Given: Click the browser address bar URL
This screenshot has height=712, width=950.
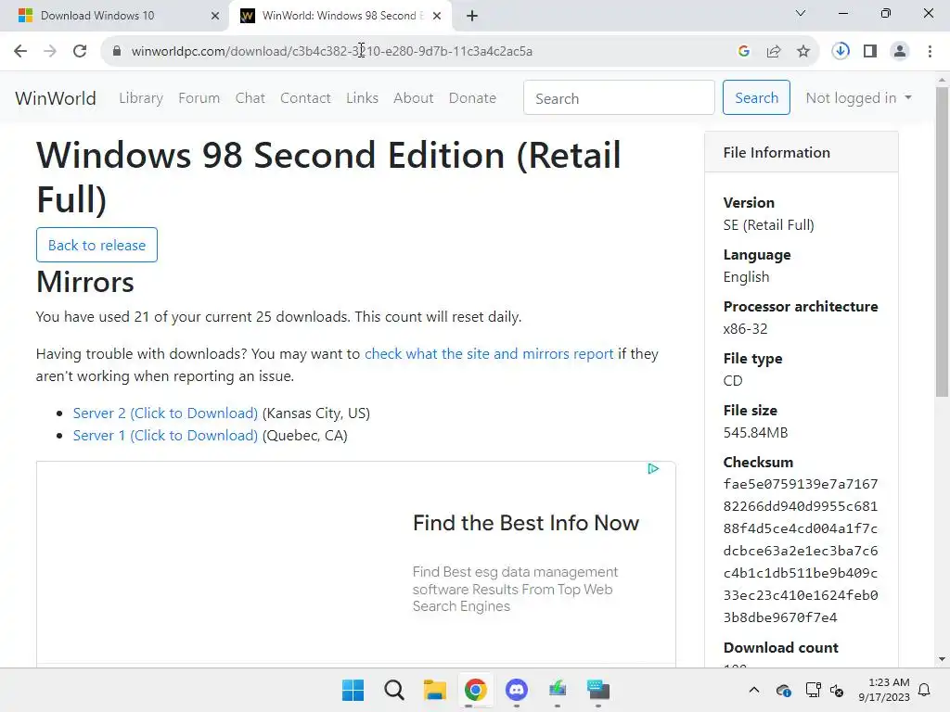Looking at the screenshot, I should 332,51.
